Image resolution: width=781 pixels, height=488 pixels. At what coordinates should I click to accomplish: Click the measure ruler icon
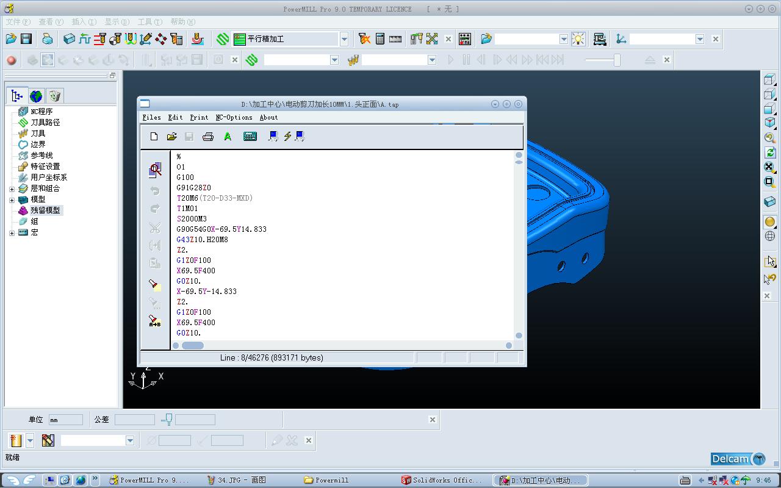pos(395,39)
